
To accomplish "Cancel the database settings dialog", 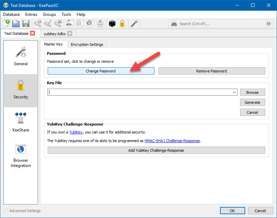I will coord(260,211).
